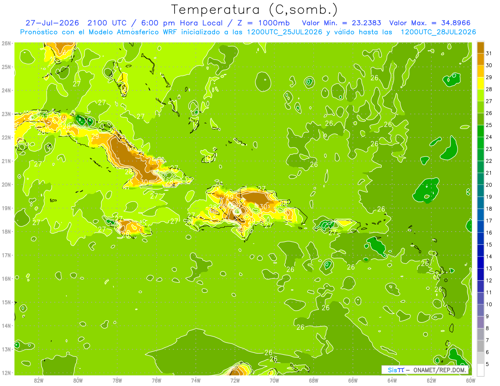500x386 pixels.
Task: Click the '22N' latitude label
Action: (7, 137)
